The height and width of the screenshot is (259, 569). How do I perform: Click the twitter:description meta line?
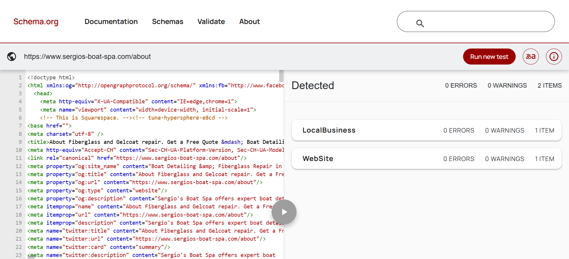coord(151,255)
